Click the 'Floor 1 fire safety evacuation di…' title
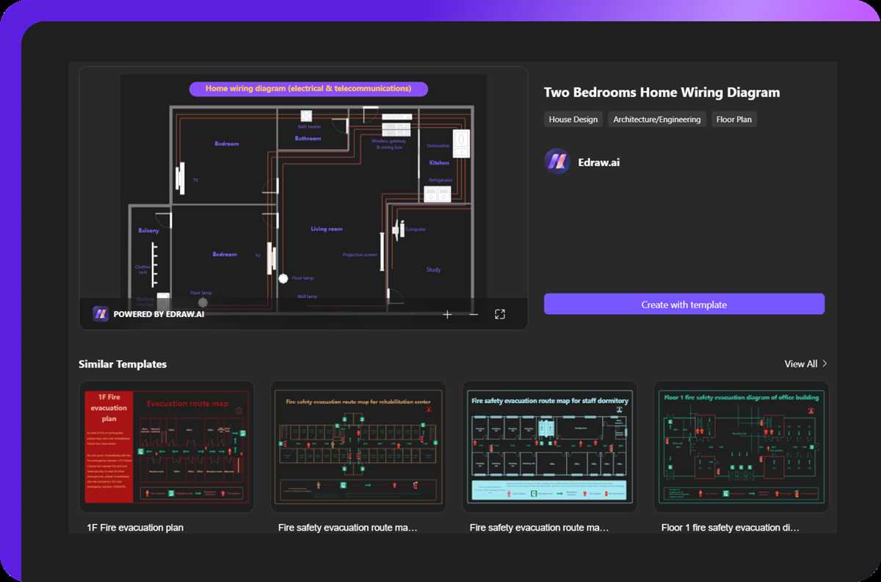The width and height of the screenshot is (881, 582). (x=730, y=527)
